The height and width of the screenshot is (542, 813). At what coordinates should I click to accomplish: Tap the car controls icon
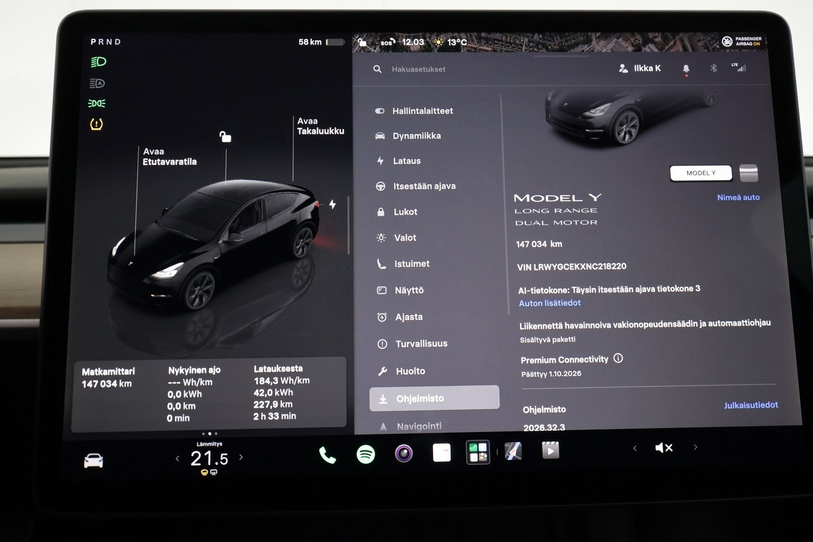coord(93,461)
